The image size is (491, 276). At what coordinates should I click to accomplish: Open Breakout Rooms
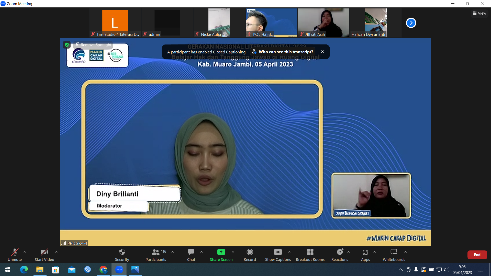310,255
